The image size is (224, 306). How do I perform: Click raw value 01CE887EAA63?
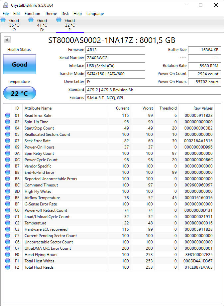point(198,267)
